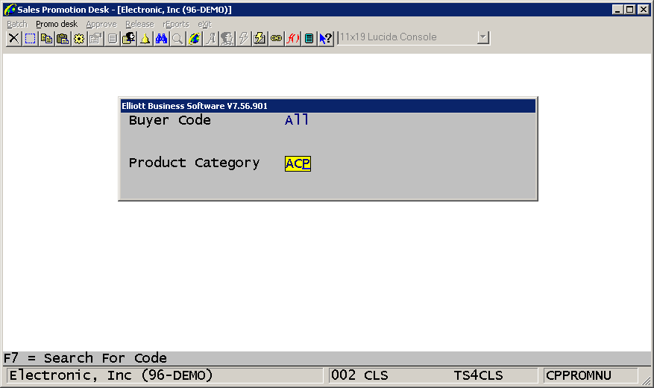Click the black X cancel toolbar icon

tap(13, 38)
